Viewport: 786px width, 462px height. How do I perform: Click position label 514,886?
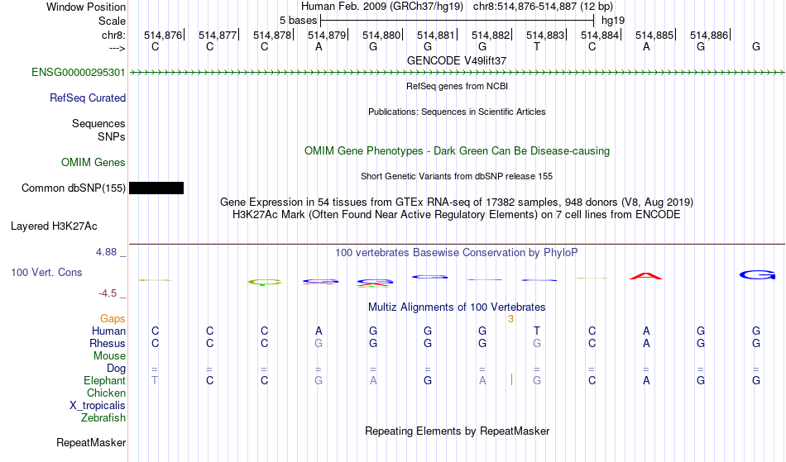pos(709,35)
